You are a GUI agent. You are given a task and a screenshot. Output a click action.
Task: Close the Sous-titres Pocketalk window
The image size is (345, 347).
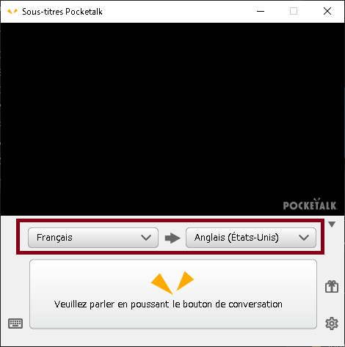pyautogui.click(x=327, y=11)
